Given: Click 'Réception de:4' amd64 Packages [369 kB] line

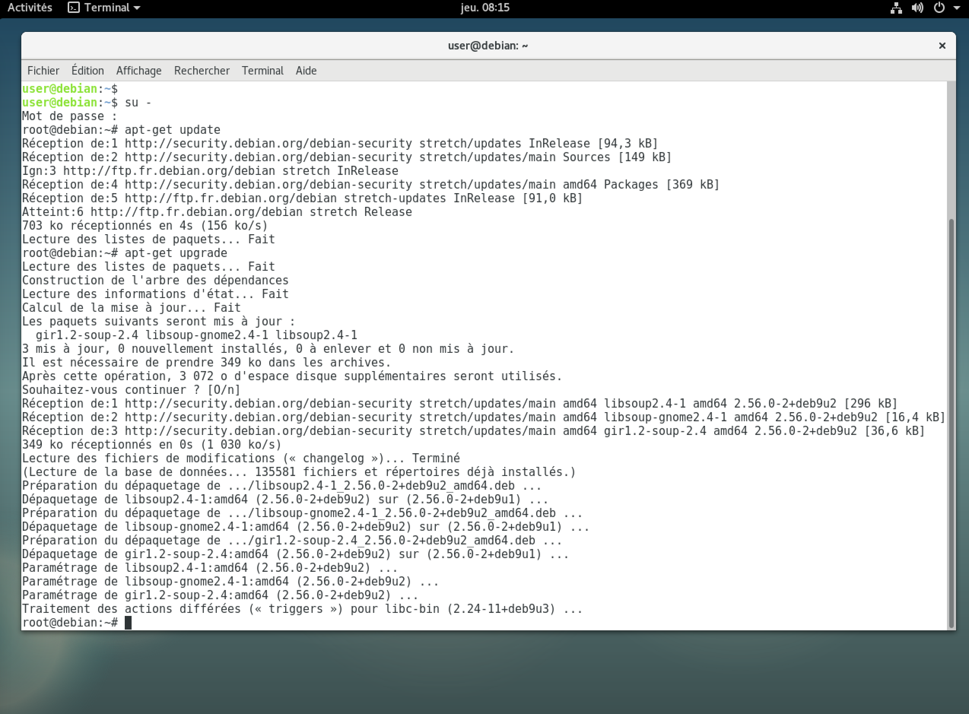Looking at the screenshot, I should point(371,184).
